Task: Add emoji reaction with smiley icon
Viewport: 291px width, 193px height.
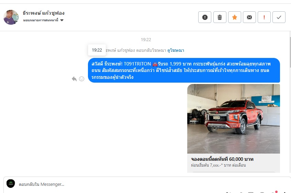Action: pyautogui.click(x=82, y=79)
